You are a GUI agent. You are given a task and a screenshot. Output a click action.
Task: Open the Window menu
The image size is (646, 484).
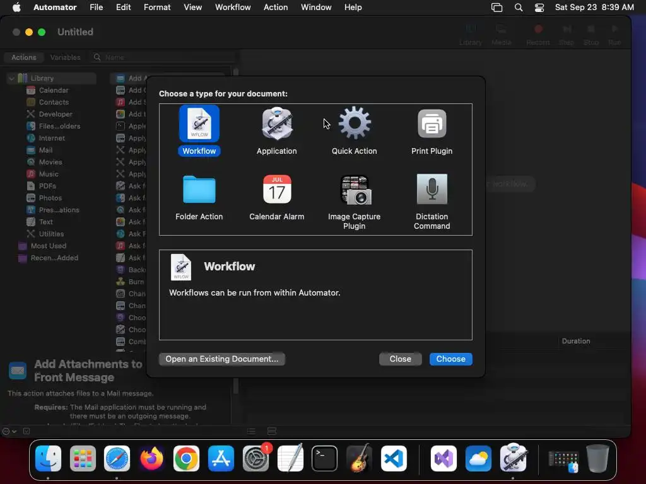pos(316,7)
